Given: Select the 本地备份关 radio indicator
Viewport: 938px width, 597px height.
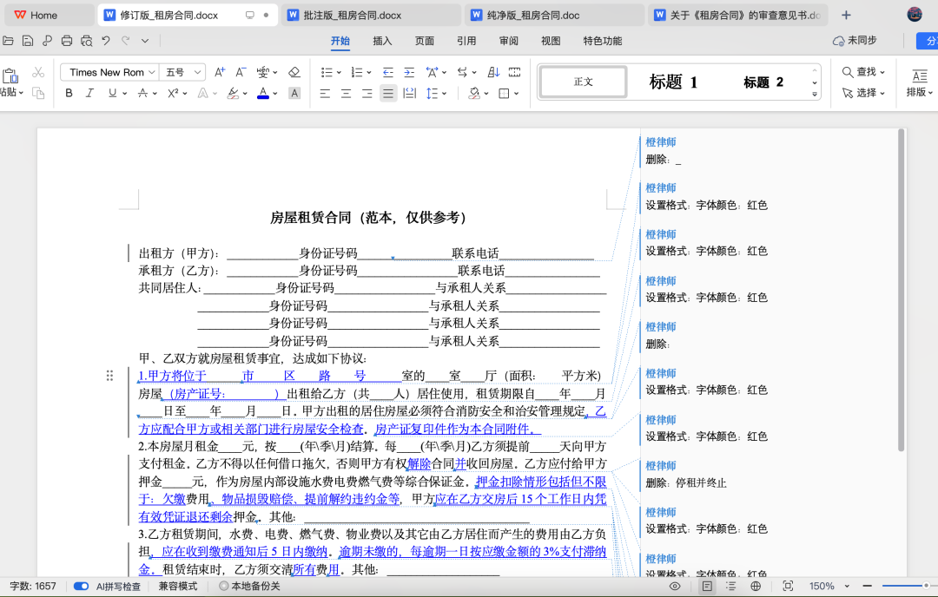Looking at the screenshot, I should (224, 587).
